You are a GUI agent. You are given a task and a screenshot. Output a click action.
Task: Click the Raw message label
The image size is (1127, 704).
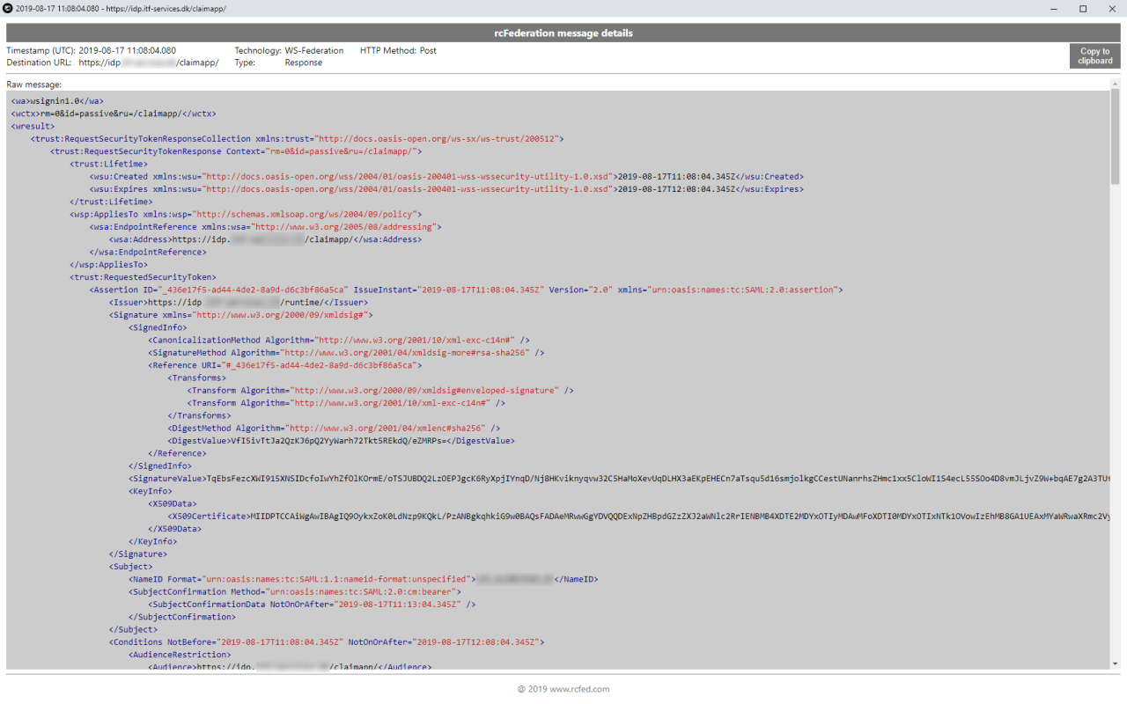click(x=34, y=84)
